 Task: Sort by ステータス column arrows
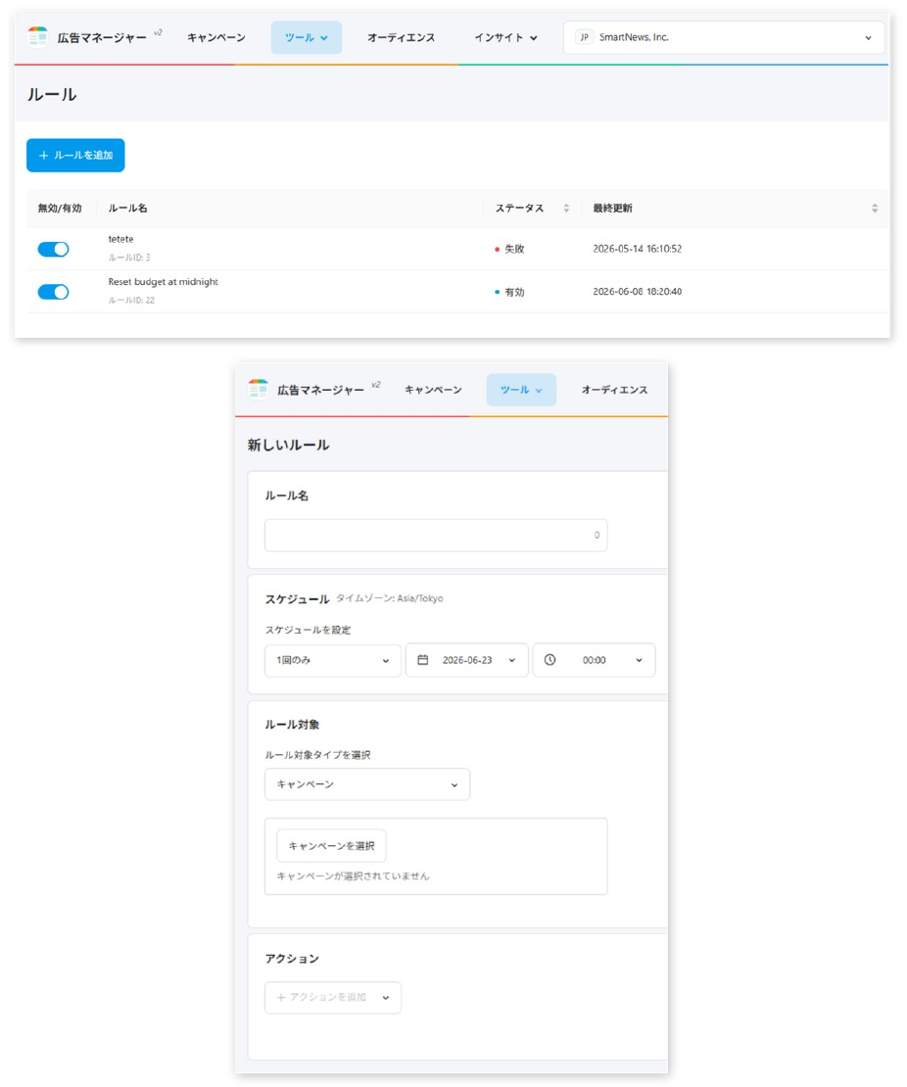566,208
